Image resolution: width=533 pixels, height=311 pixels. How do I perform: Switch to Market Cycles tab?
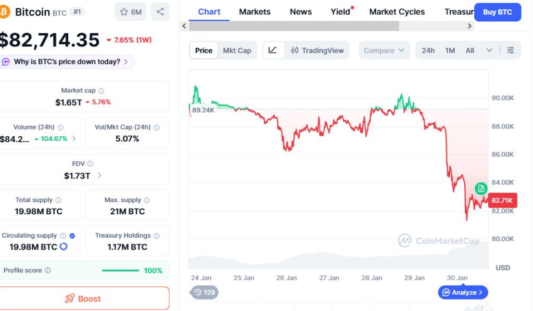click(x=397, y=11)
